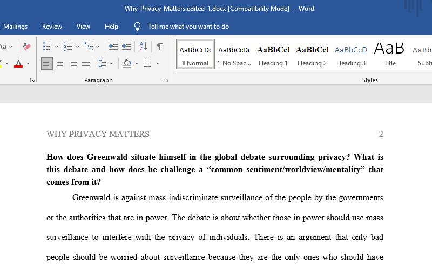Click the Tell me lightbulb icon

tap(137, 27)
